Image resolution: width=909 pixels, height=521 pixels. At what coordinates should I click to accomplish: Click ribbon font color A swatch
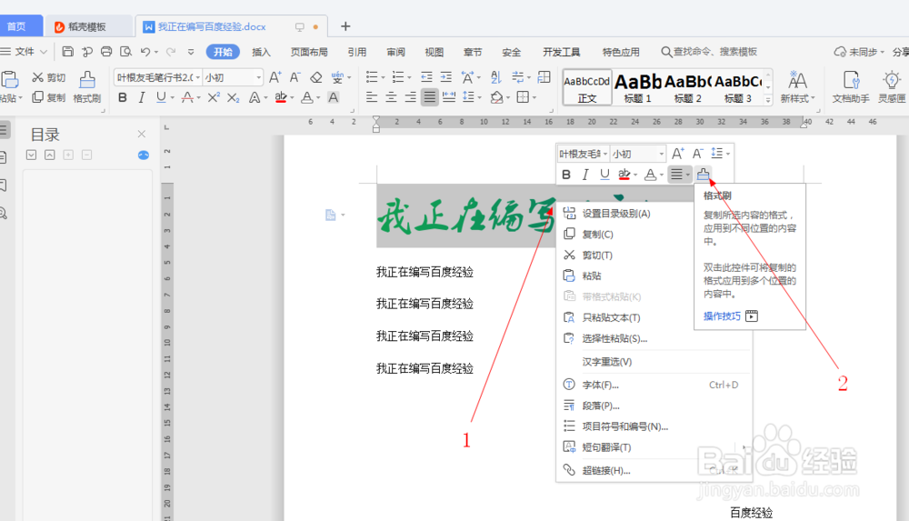pyautogui.click(x=306, y=97)
